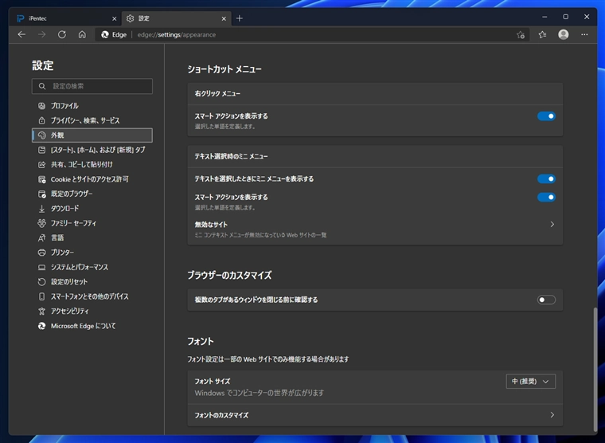Open プロファイル settings page
The image size is (605, 443).
[92, 106]
